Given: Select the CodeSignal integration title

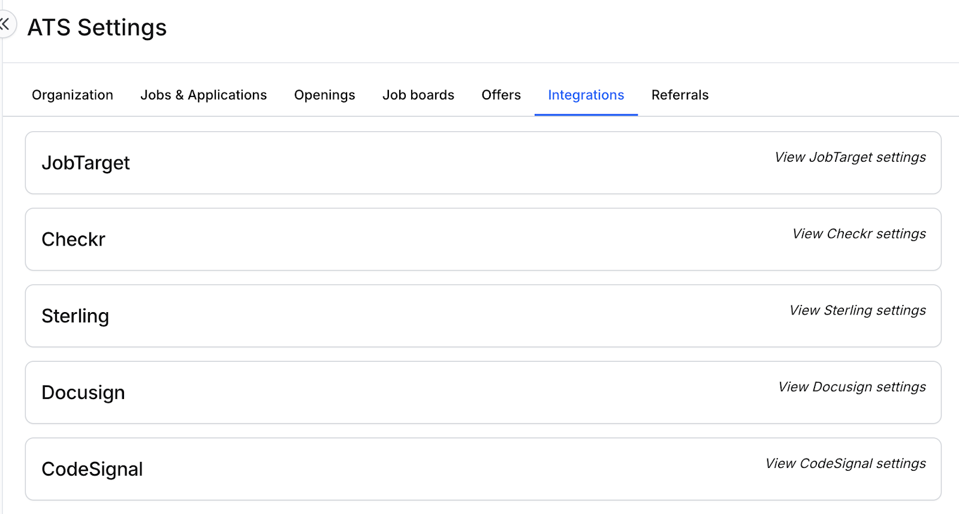Looking at the screenshot, I should pos(92,470).
